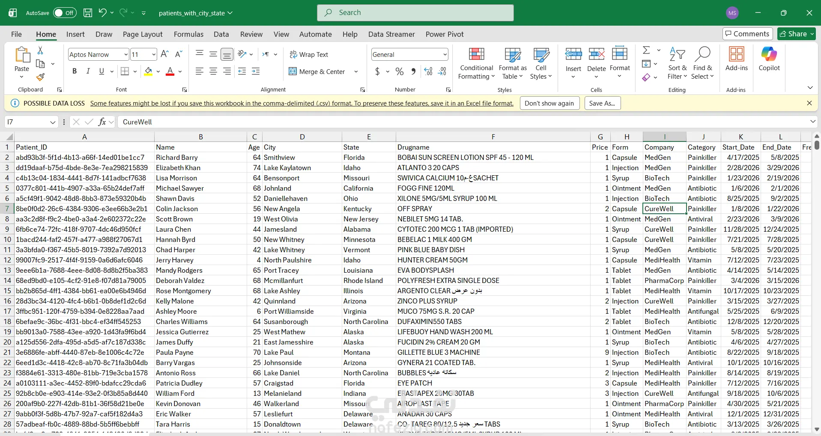Click the Percent Style icon

pyautogui.click(x=399, y=71)
